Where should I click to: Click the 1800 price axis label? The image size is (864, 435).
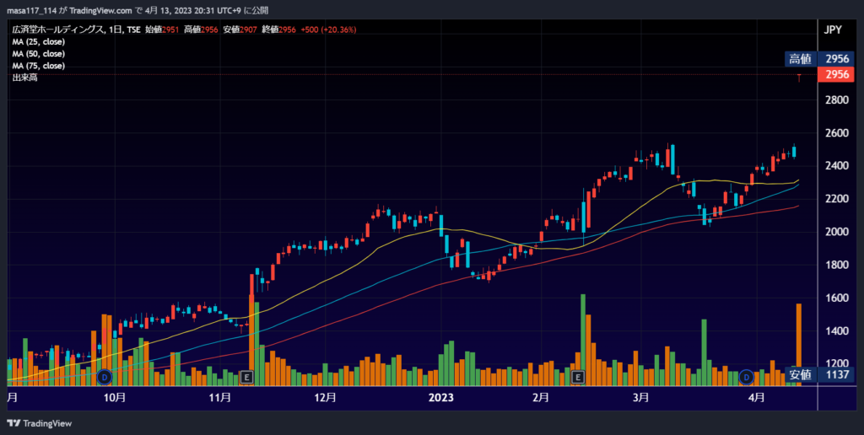coord(836,265)
